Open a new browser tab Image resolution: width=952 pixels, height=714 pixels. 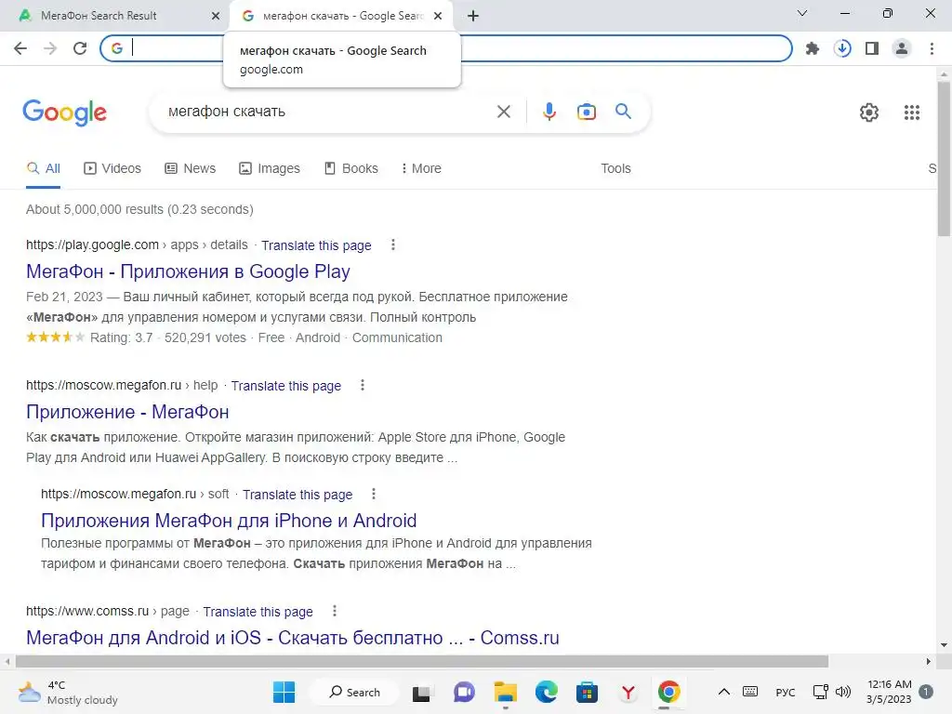473,16
